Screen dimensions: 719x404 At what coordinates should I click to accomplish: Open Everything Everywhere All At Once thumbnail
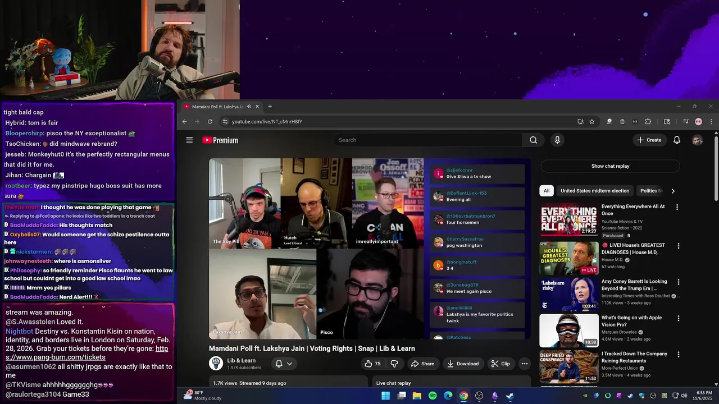[568, 219]
